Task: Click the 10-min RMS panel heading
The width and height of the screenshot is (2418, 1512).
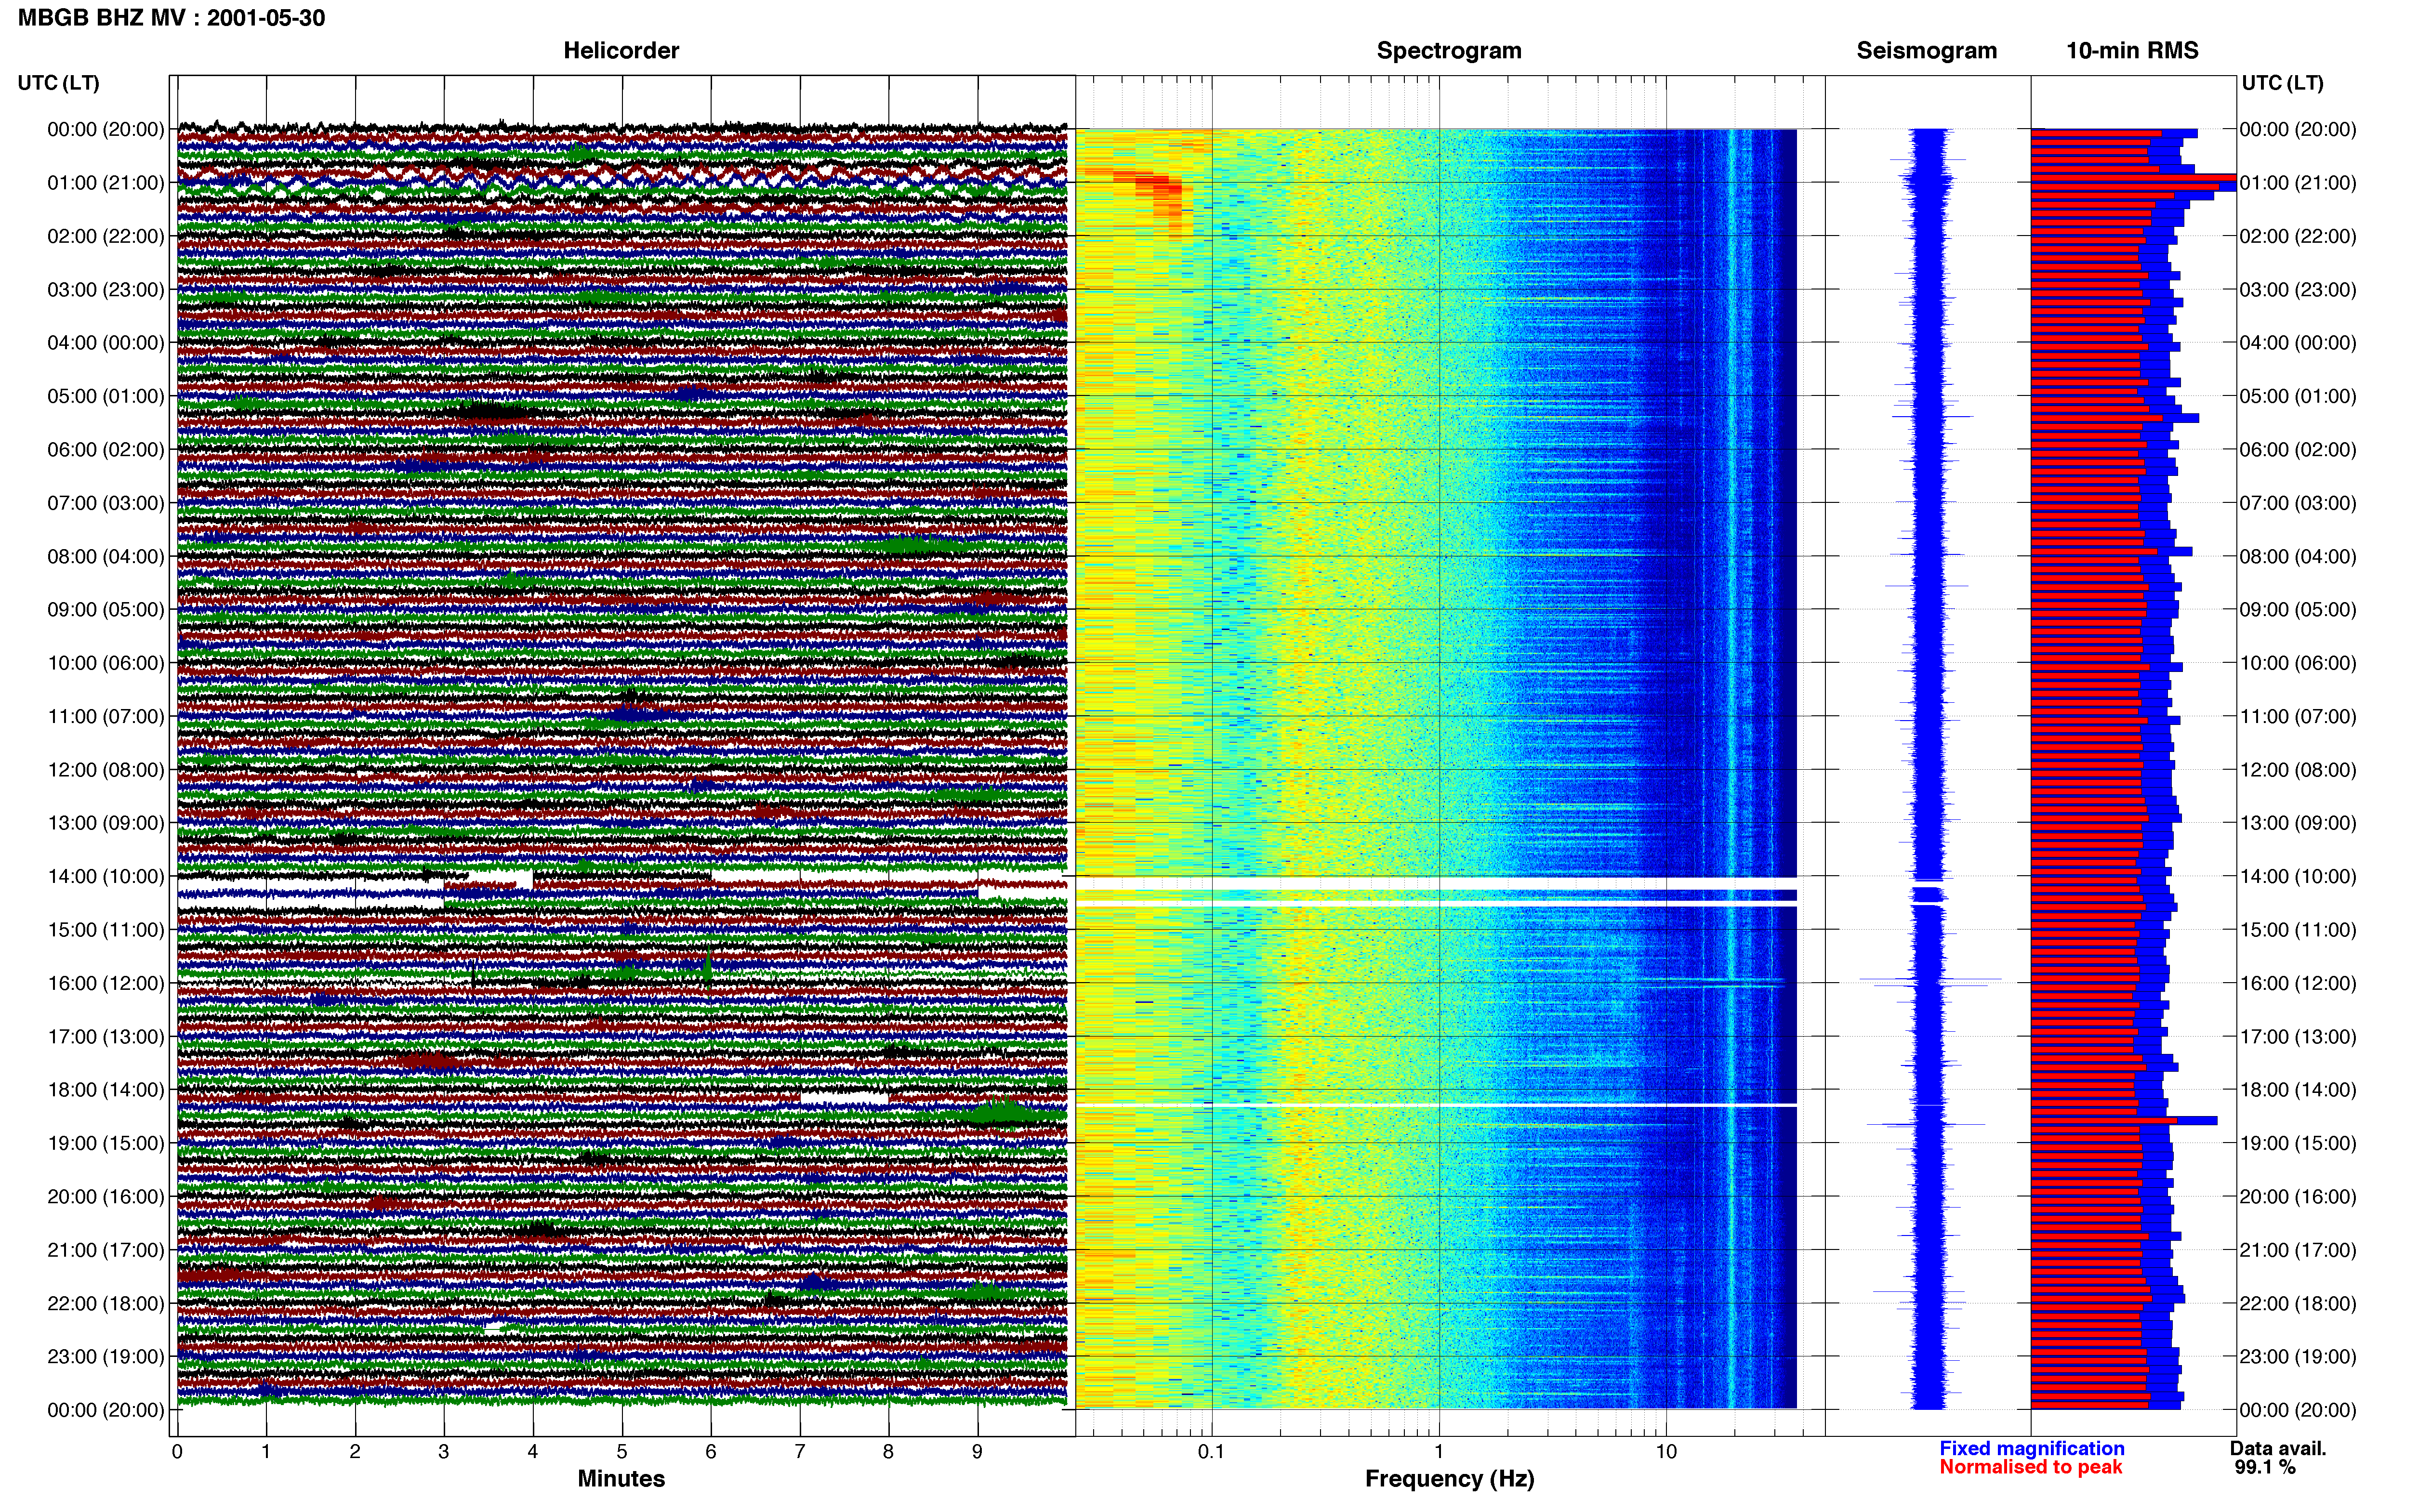Action: pyautogui.click(x=2132, y=50)
